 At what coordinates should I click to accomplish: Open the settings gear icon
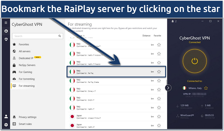(6, 125)
